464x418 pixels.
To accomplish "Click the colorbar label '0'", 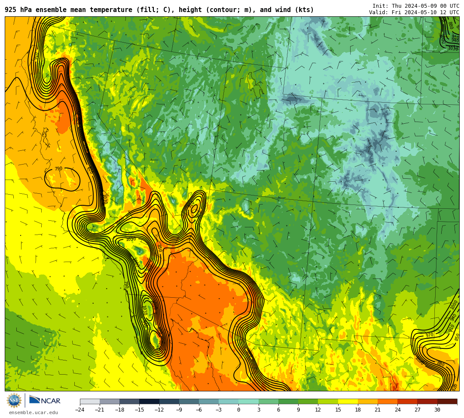I will [238, 410].
